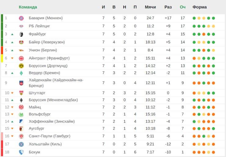Click the Werder Bremen green crest
The height and width of the screenshot is (157, 226).
[x=21, y=73]
